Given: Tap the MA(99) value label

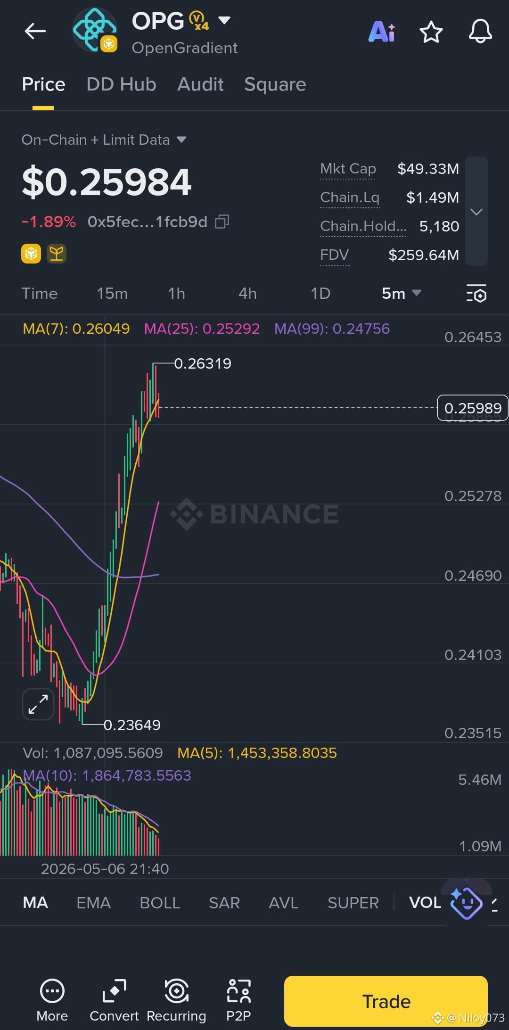Looking at the screenshot, I should coord(332,329).
